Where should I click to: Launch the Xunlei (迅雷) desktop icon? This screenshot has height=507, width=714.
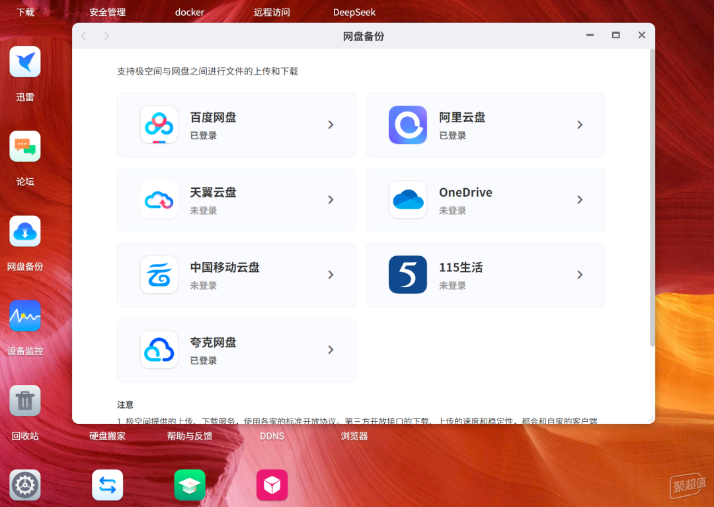[x=25, y=62]
